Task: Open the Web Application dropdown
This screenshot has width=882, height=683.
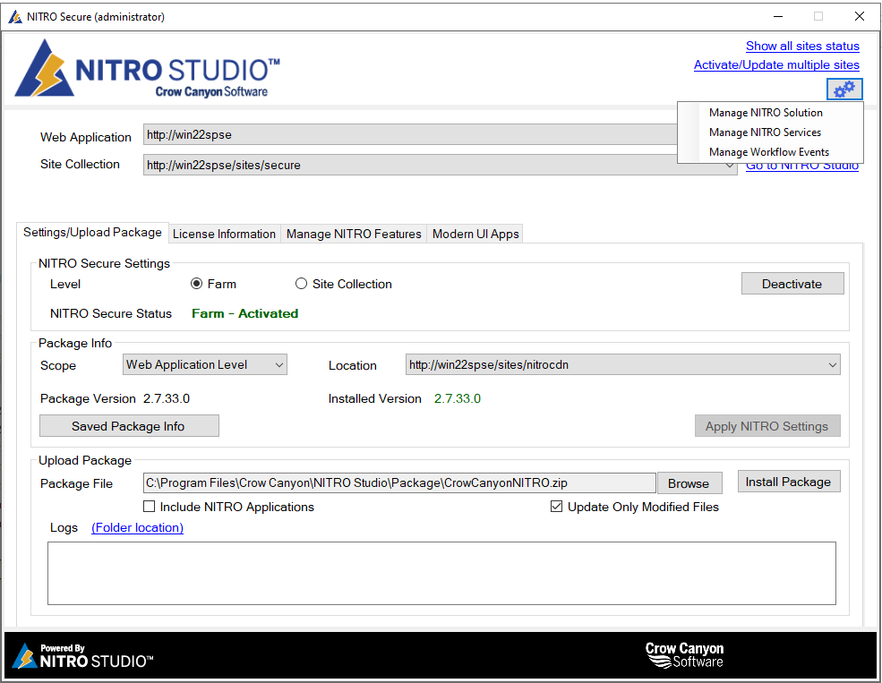Action: (410, 134)
